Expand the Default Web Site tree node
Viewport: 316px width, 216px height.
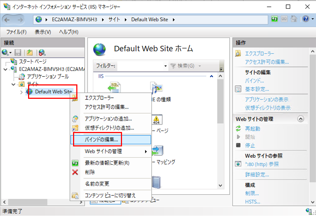[21, 92]
